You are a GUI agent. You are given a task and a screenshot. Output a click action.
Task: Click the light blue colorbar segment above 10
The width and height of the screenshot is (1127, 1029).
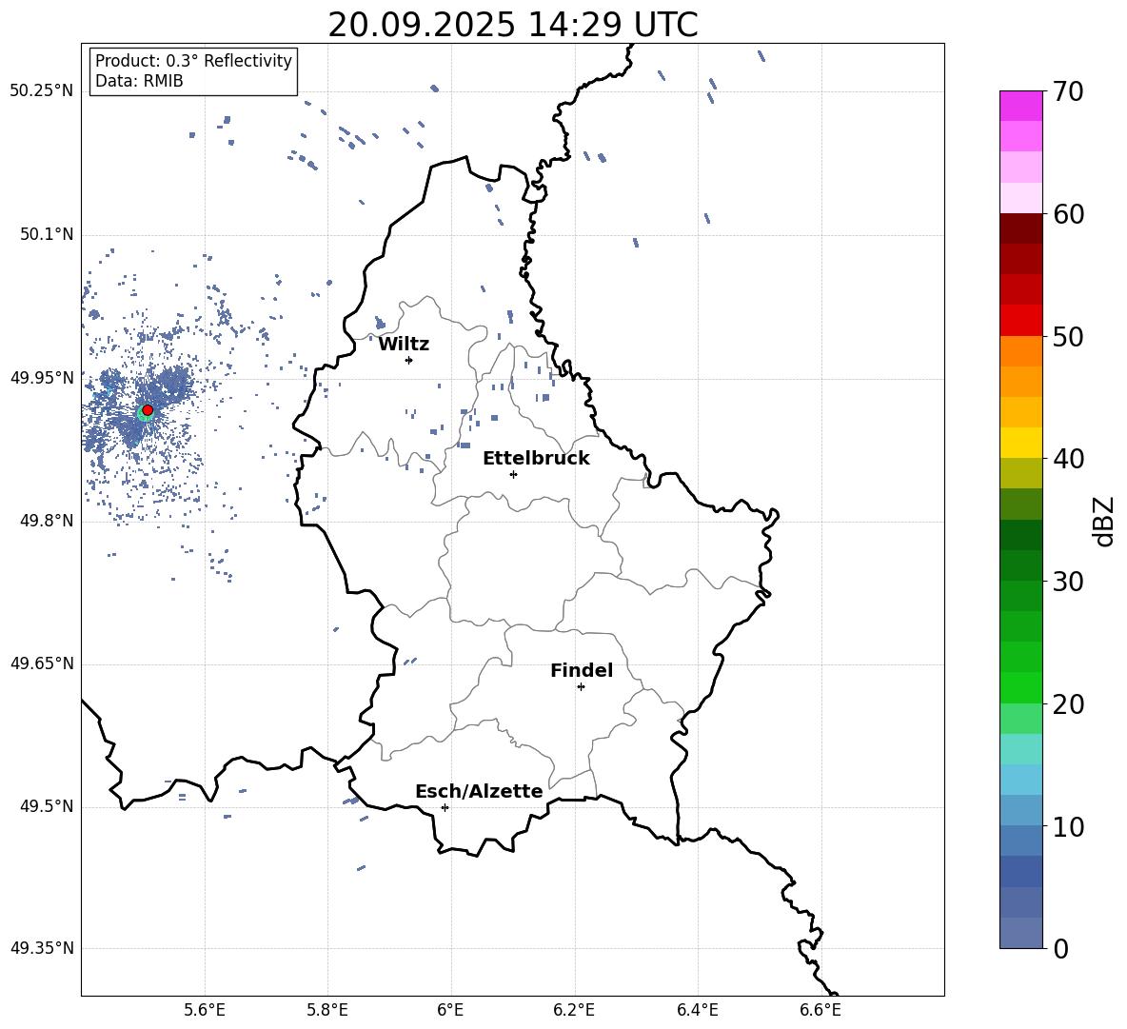(1020, 810)
